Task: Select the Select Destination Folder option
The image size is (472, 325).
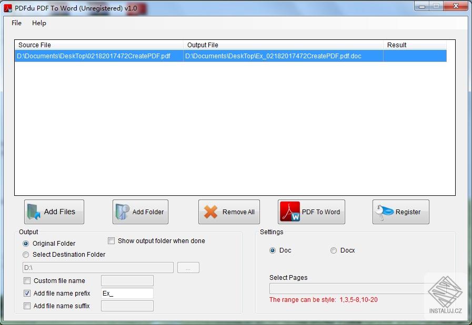Action: pos(26,255)
